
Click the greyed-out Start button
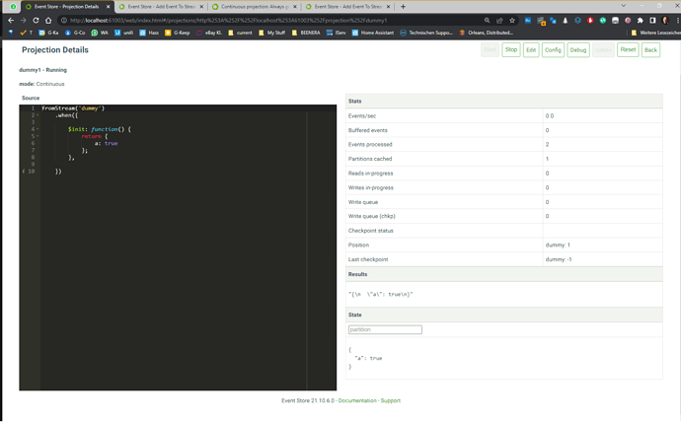click(x=491, y=50)
